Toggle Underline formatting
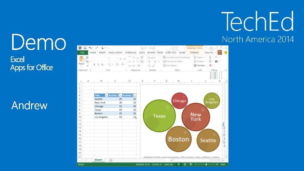This screenshot has width=304, height=171. (102, 65)
